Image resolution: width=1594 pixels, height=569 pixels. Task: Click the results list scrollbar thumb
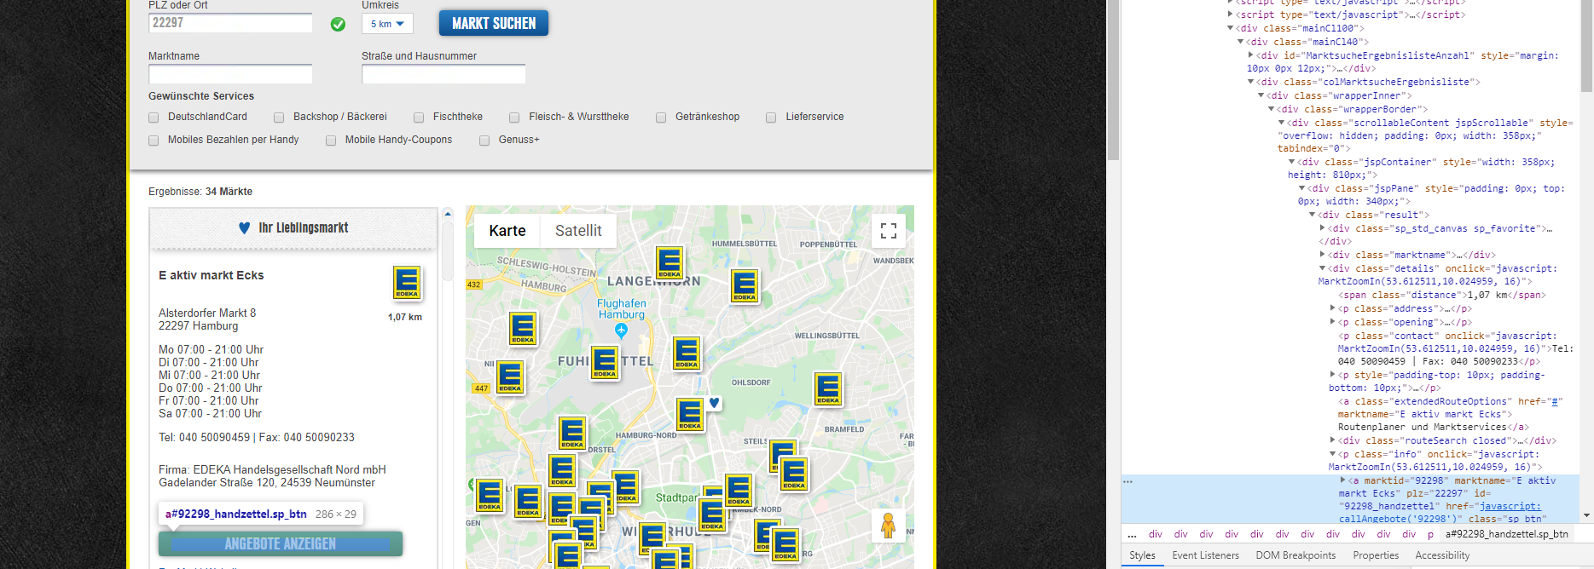click(x=448, y=251)
